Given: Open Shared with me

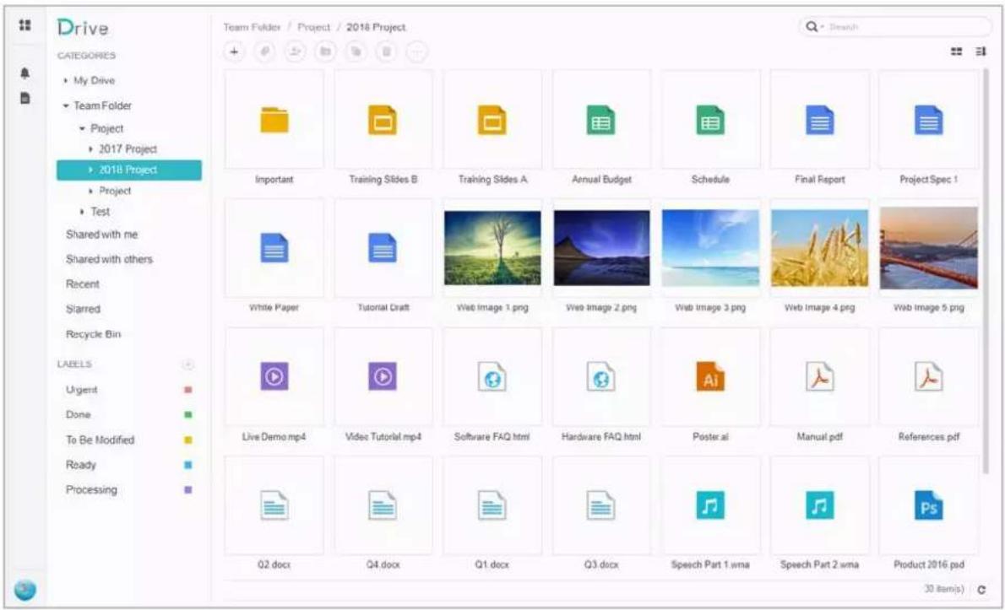Looking at the screenshot, I should click(x=102, y=235).
